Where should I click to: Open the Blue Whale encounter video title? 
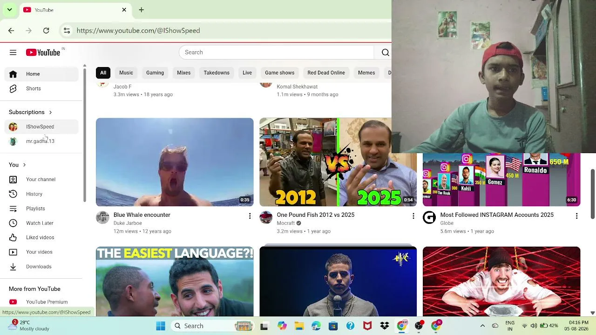pos(142,215)
